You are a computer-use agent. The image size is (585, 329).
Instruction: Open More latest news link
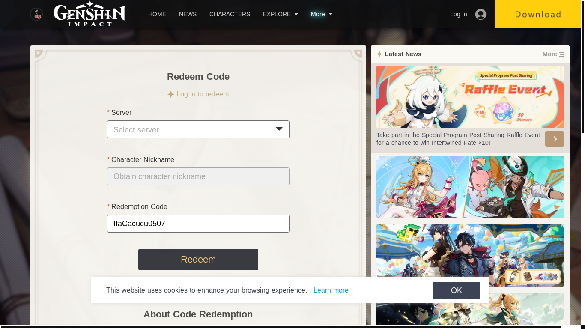(x=553, y=54)
